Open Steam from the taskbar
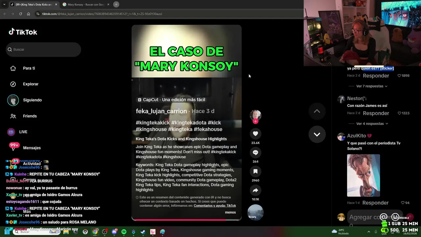This screenshot has width=421, height=237. point(143,232)
